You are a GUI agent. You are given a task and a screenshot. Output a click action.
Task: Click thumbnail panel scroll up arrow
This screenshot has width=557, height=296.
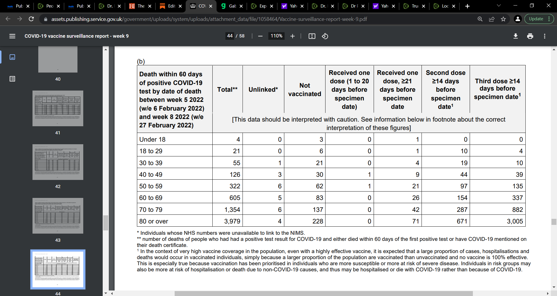point(106,49)
